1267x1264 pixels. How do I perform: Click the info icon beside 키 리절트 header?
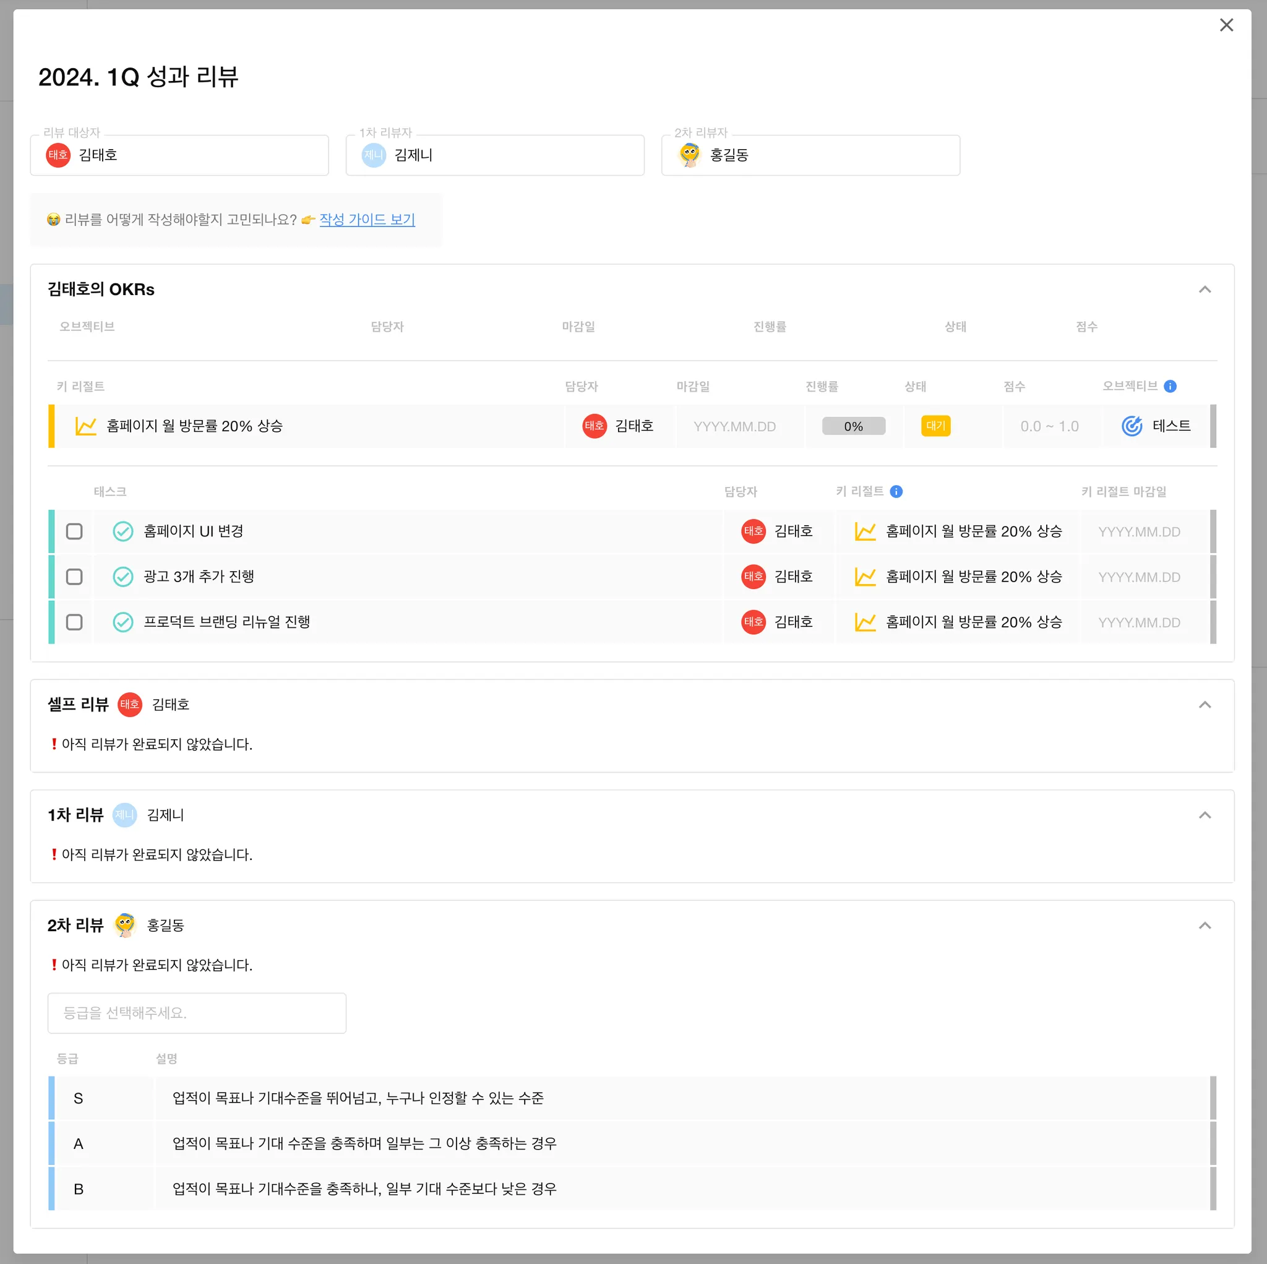point(896,491)
